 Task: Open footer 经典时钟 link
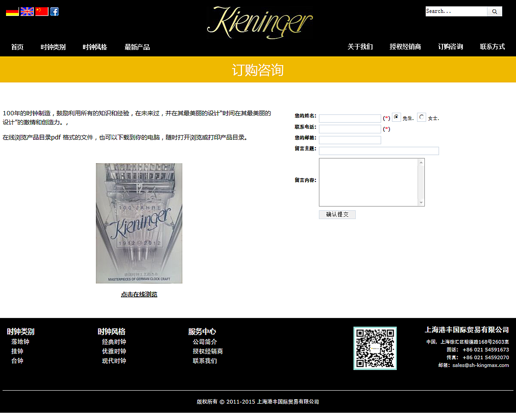coord(114,342)
